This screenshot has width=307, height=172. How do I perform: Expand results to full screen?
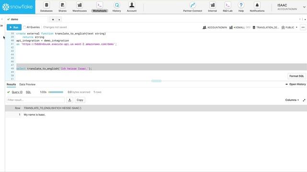(x=304, y=100)
